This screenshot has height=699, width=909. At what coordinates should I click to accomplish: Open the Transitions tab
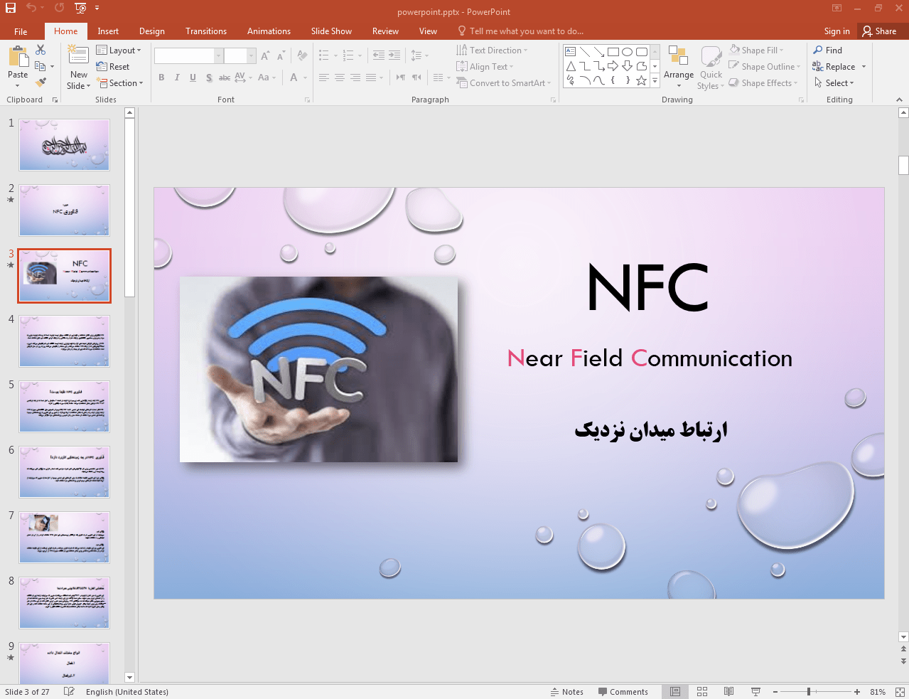[205, 31]
